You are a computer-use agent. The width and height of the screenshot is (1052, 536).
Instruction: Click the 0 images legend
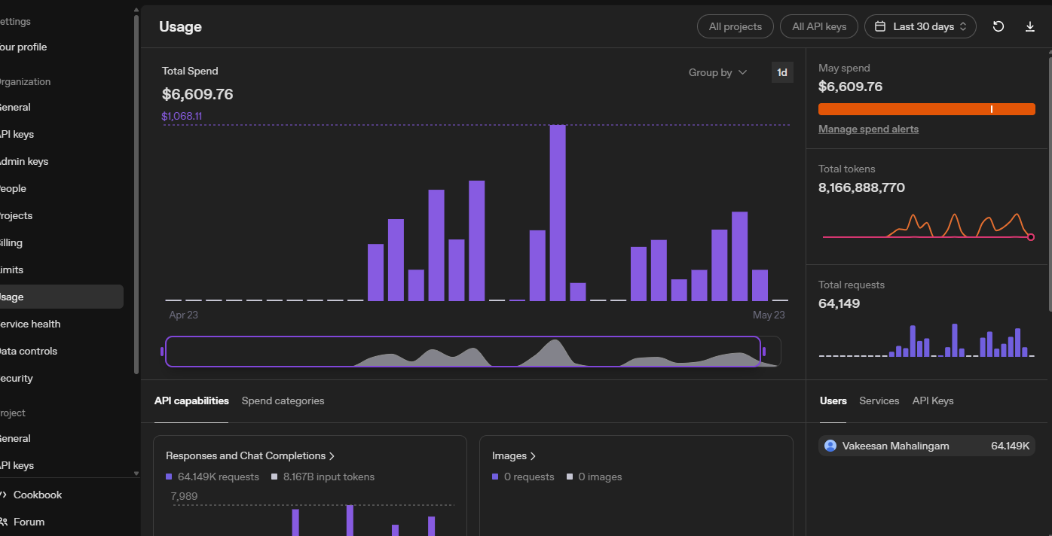tap(595, 477)
